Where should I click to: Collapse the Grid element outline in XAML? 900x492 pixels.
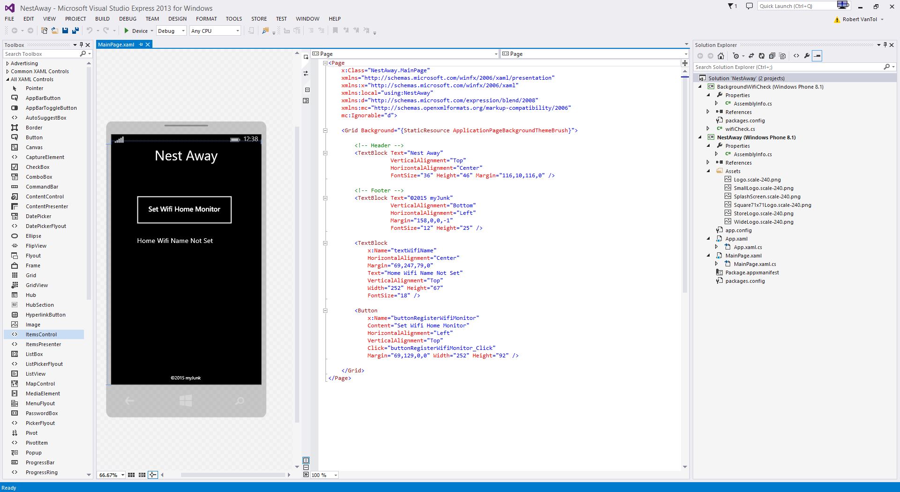pos(325,130)
